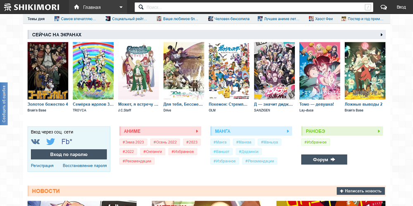Click studio name TROYCA
The height and width of the screenshot is (206, 413).
click(x=80, y=110)
